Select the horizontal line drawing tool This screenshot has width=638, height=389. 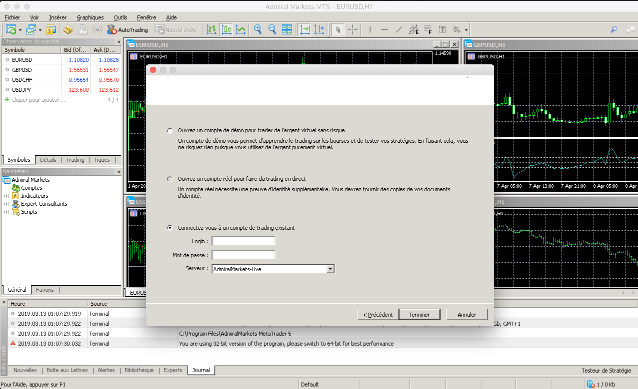tap(384, 30)
